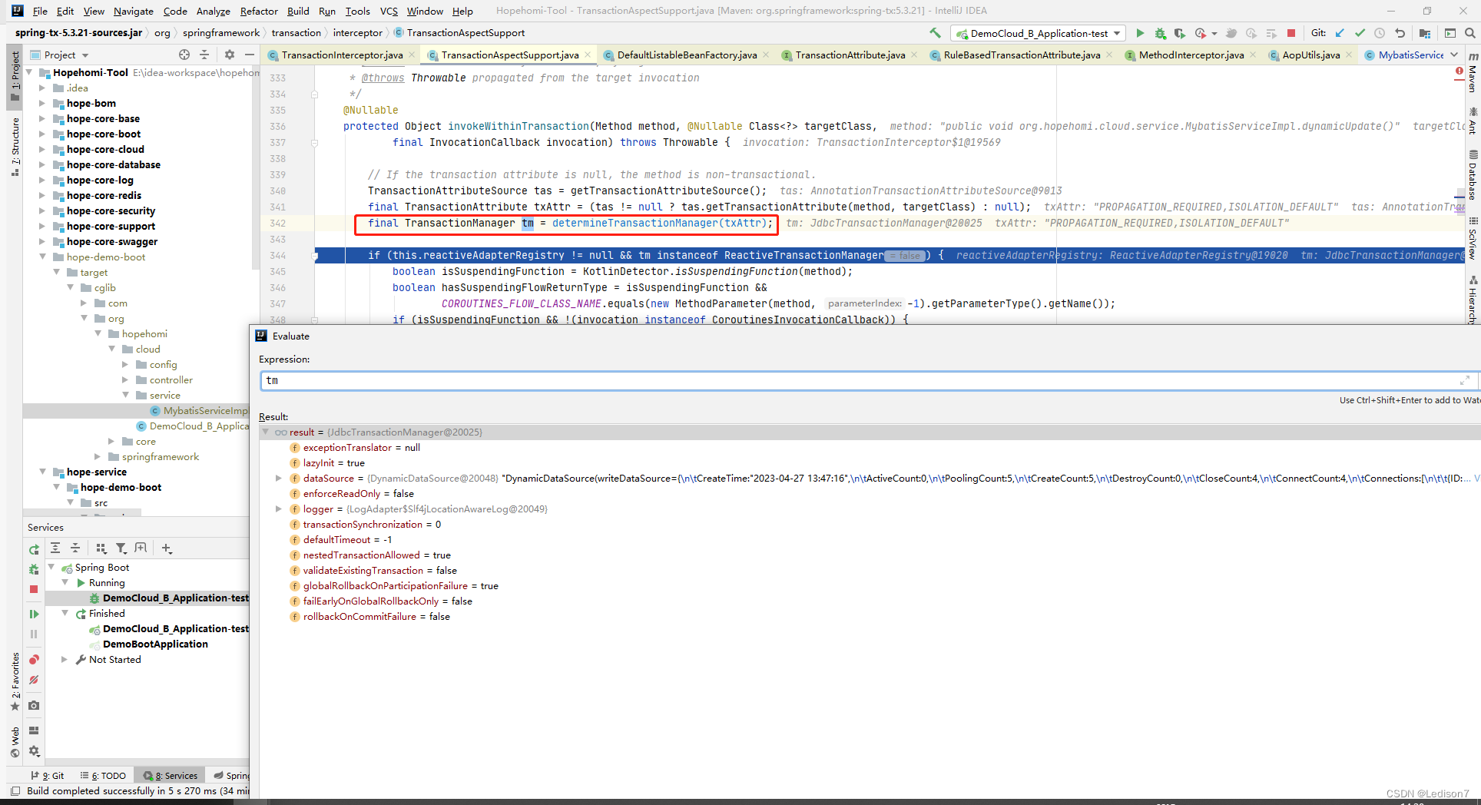This screenshot has height=805, width=1481.
Task: Open the Refactor menu
Action: [x=259, y=11]
